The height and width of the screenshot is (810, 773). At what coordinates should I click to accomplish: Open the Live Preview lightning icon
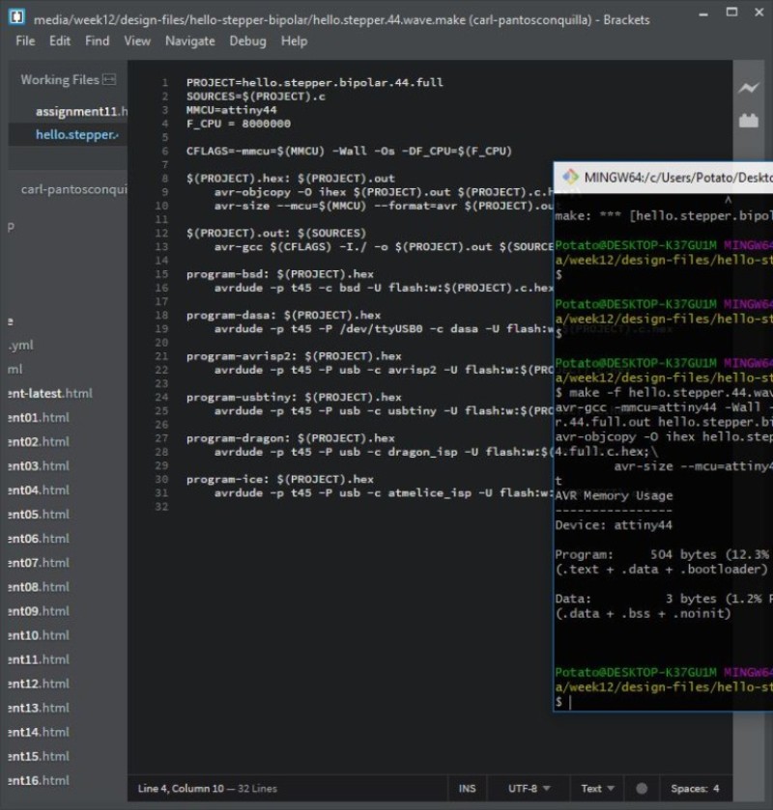coord(748,88)
